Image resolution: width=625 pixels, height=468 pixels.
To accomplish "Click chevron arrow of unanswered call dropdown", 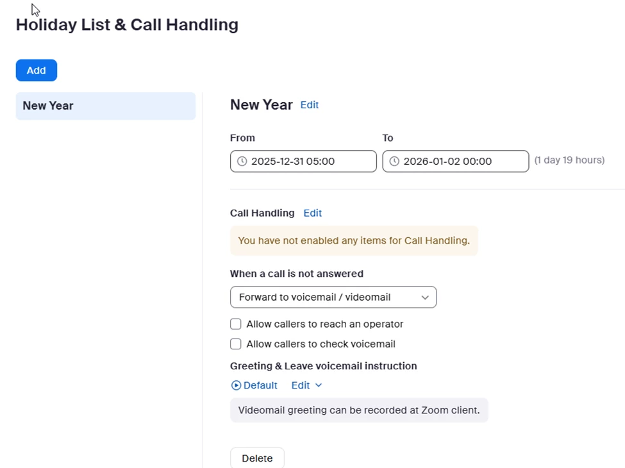I will 425,297.
